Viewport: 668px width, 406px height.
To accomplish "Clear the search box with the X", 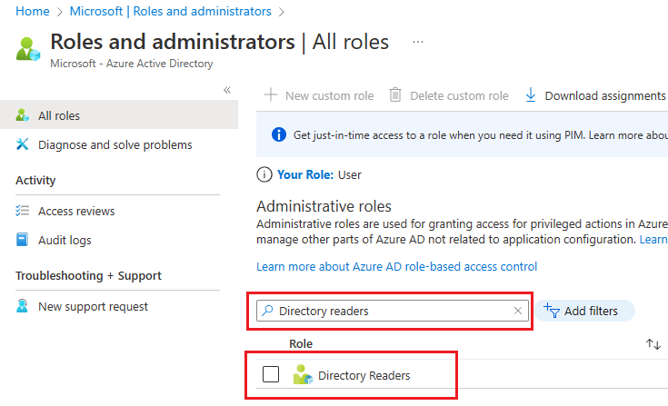I will [518, 311].
